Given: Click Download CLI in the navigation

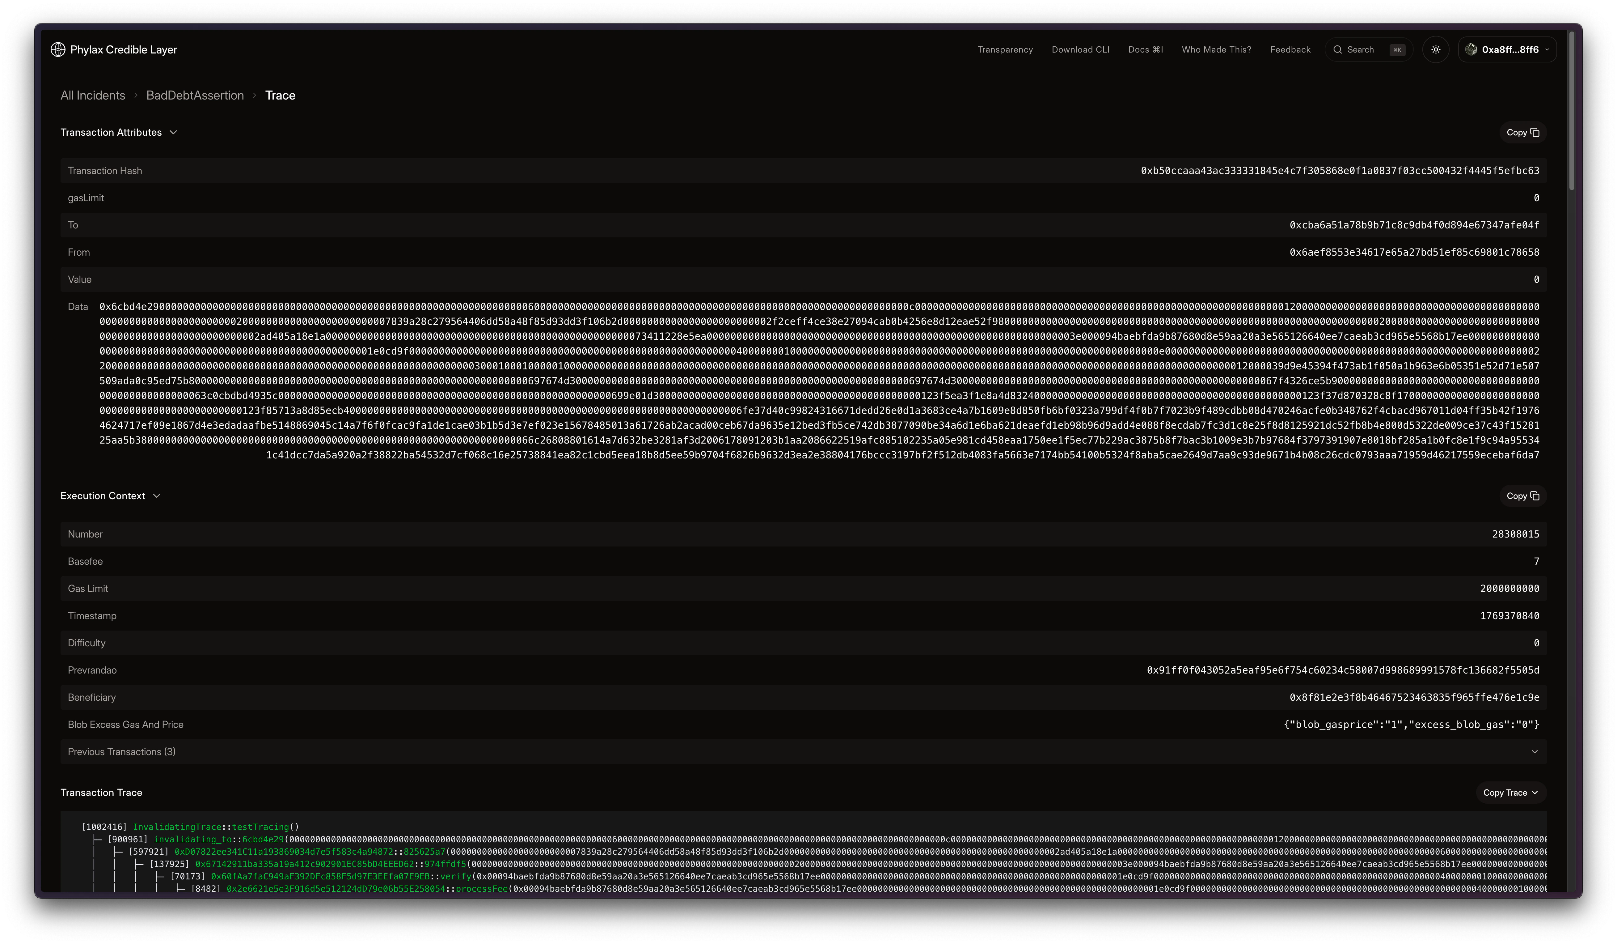Looking at the screenshot, I should [1081, 49].
